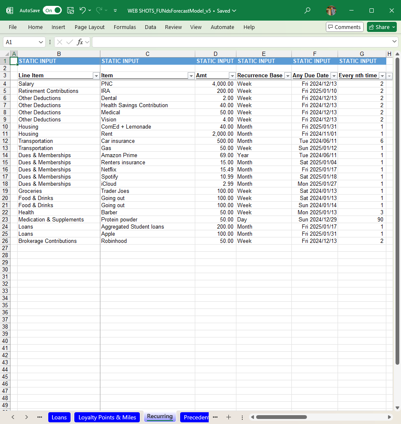Viewport: 401px width, 424px height.
Task: Open the Precedent sheet tab
Action: [194, 417]
